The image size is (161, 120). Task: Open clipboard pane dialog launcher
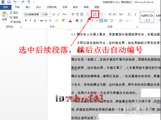click(x=21, y=27)
